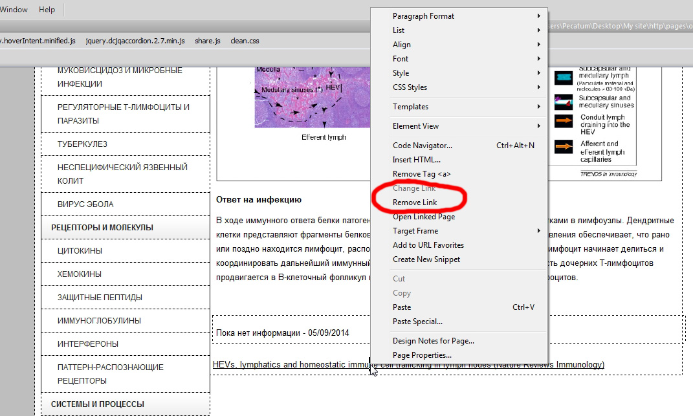693x416 pixels.
Task: Click Remove Link in context menu
Action: click(415, 203)
